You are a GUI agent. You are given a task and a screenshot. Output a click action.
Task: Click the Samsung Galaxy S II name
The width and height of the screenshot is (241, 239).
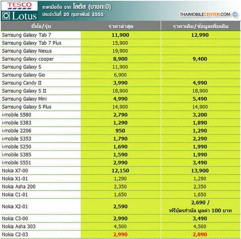coord(24,91)
